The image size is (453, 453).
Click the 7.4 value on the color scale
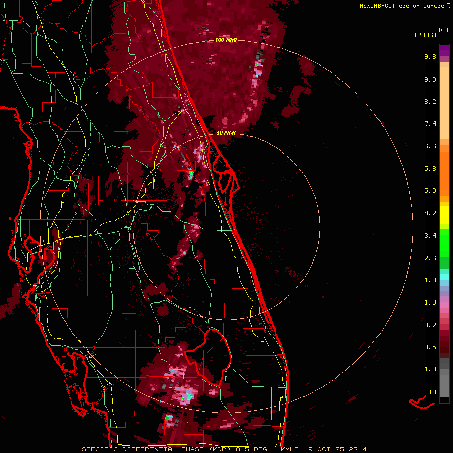(x=430, y=124)
